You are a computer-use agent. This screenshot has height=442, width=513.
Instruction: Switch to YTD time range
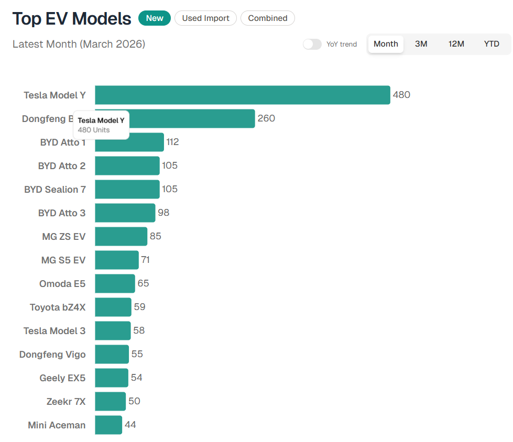click(491, 44)
